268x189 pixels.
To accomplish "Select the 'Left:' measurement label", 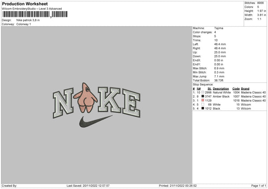I will 196,44.
